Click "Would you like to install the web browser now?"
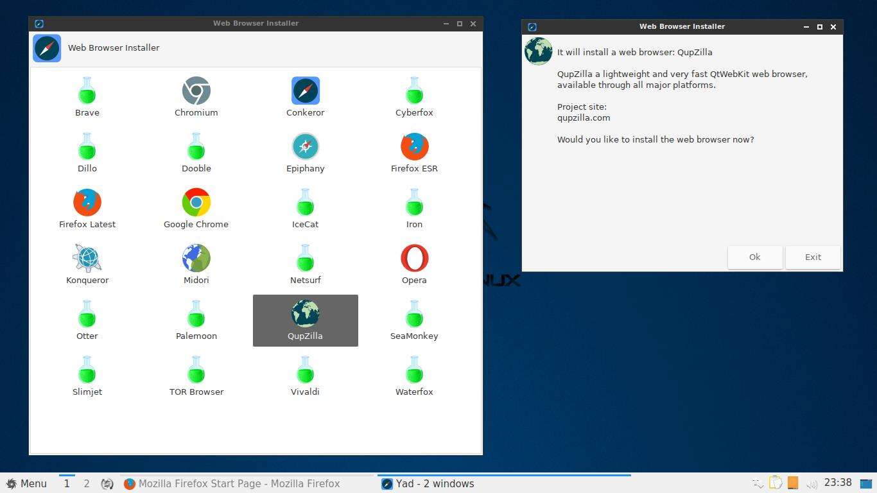 656,139
